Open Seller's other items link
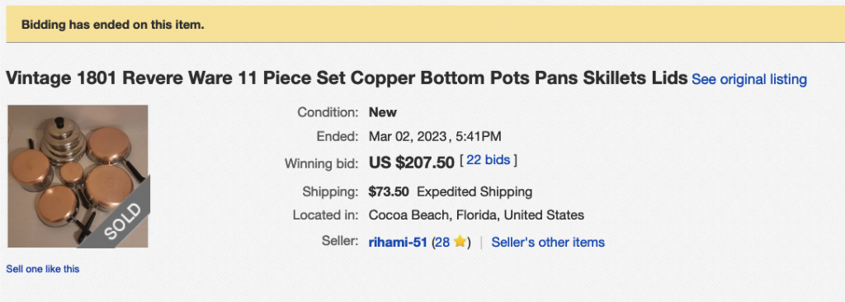The image size is (845, 302). pyautogui.click(x=548, y=243)
